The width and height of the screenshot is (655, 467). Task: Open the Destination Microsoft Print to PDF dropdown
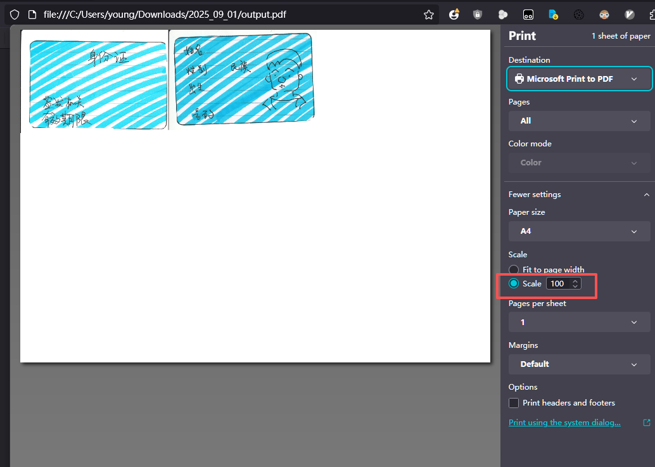pos(580,79)
